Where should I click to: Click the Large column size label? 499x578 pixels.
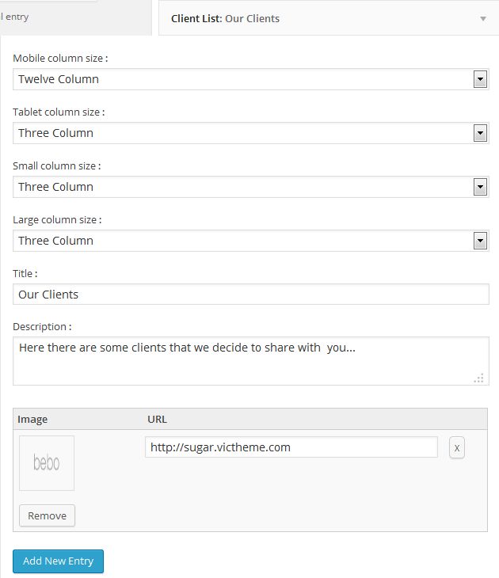coord(57,219)
